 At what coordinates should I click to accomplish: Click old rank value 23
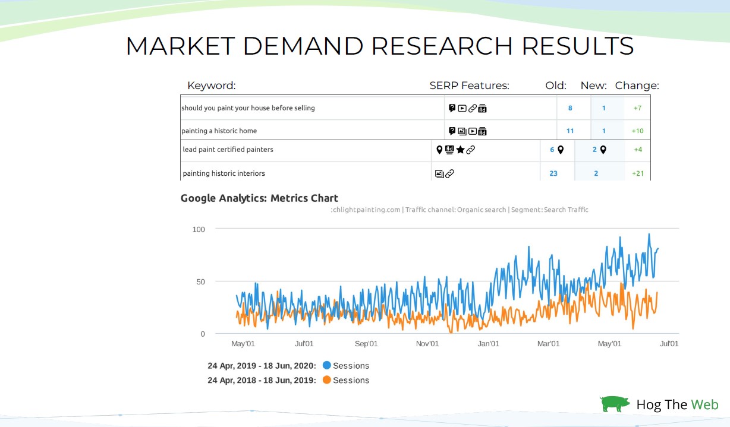coord(553,173)
